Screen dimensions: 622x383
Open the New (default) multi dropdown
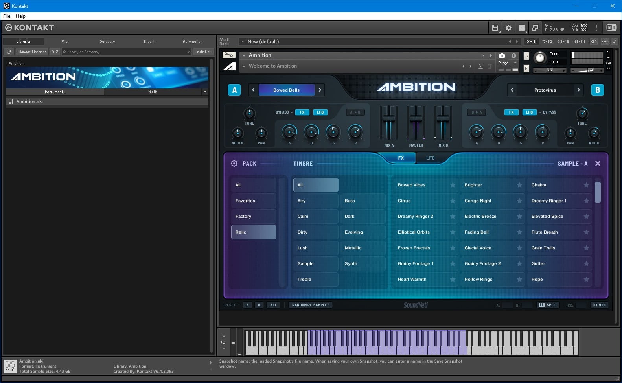pyautogui.click(x=243, y=41)
